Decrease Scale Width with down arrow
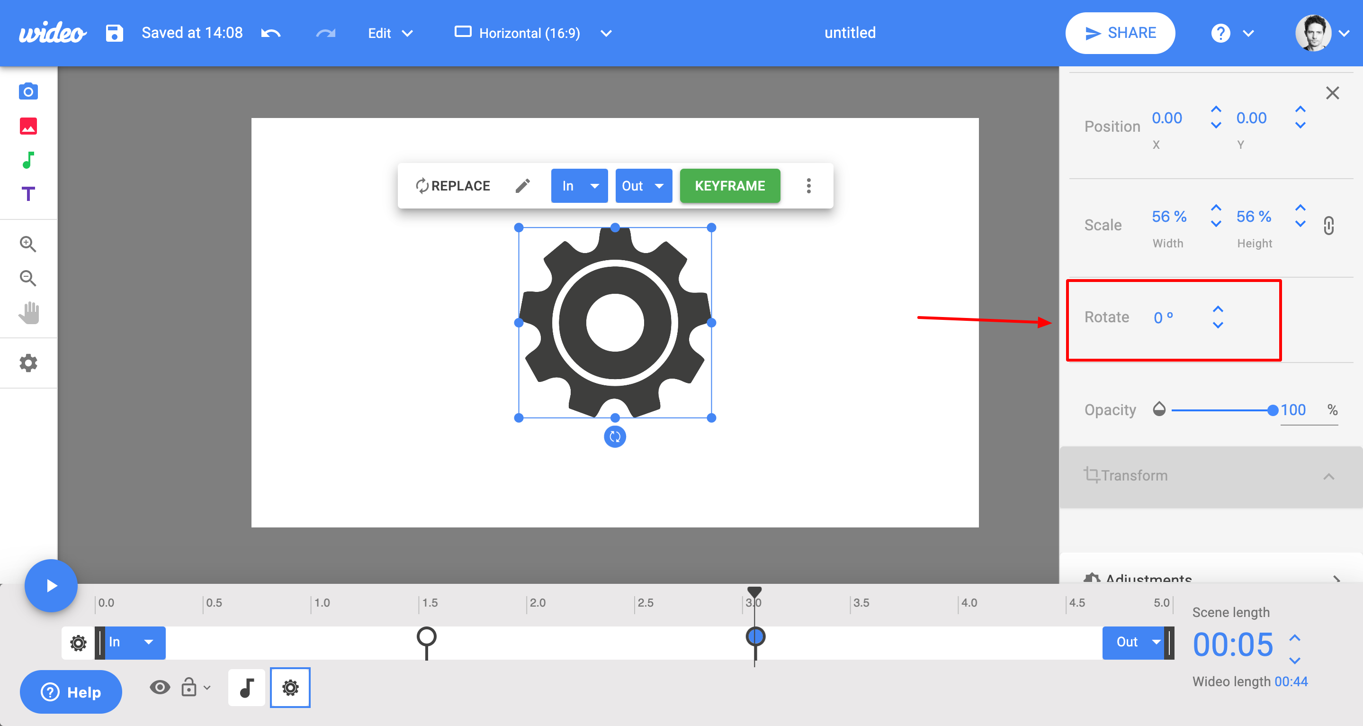Screen dimensions: 1363x726 coord(1216,224)
